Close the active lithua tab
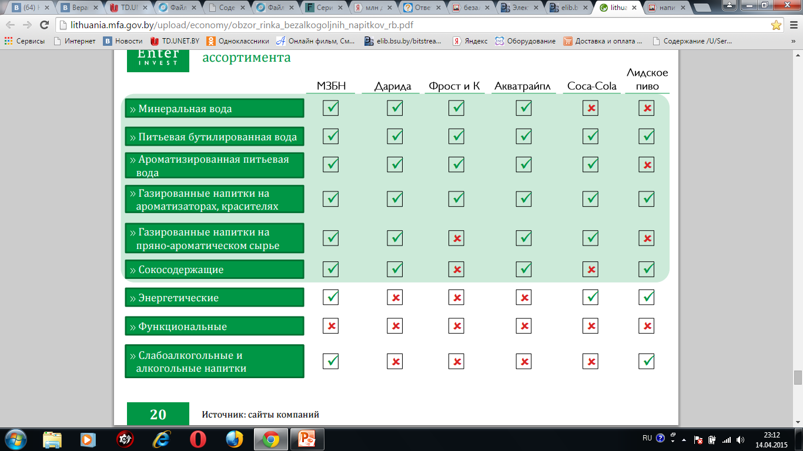This screenshot has width=803, height=451. click(634, 8)
